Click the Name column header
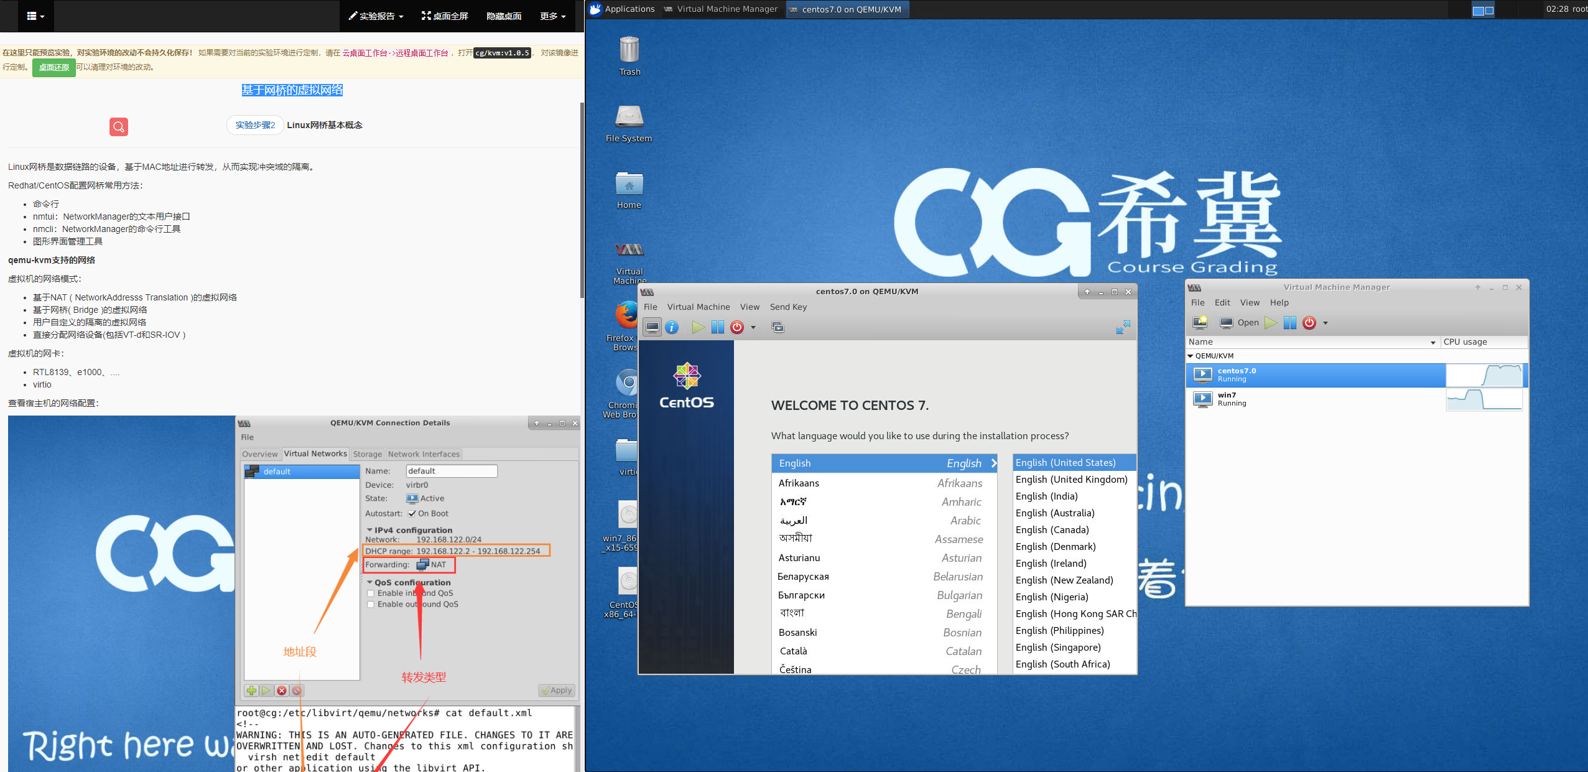 (x=1312, y=342)
